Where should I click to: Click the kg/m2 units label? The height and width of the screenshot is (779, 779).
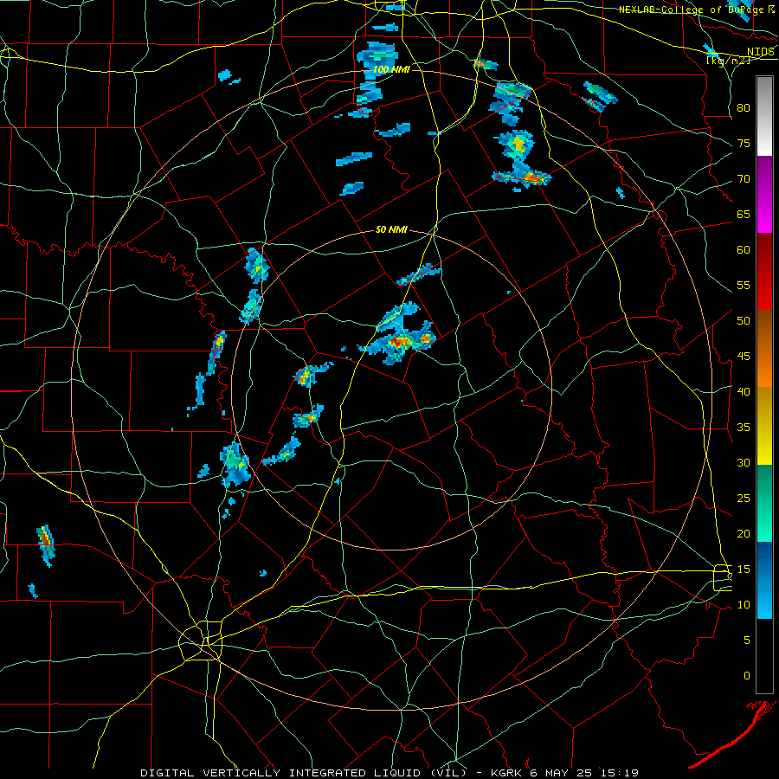point(728,61)
